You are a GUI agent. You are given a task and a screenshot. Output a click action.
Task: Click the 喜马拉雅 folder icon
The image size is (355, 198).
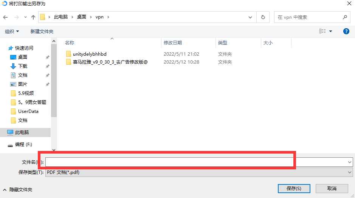click(68, 62)
